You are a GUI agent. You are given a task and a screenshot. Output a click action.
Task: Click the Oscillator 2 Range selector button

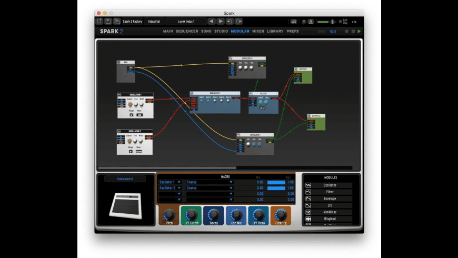(131, 151)
